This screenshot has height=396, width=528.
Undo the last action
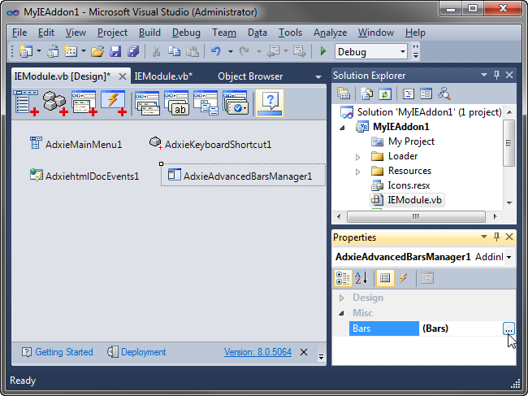pyautogui.click(x=216, y=51)
